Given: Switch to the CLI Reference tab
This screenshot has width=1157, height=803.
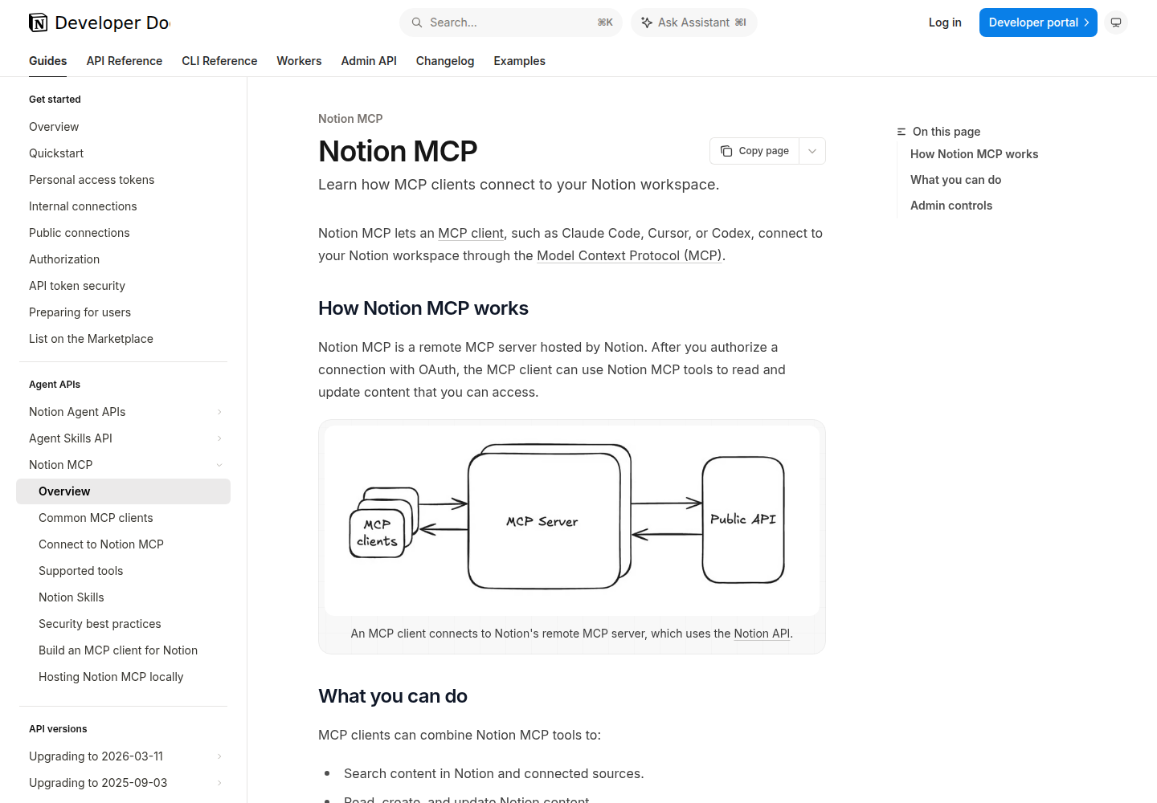Looking at the screenshot, I should pyautogui.click(x=219, y=61).
